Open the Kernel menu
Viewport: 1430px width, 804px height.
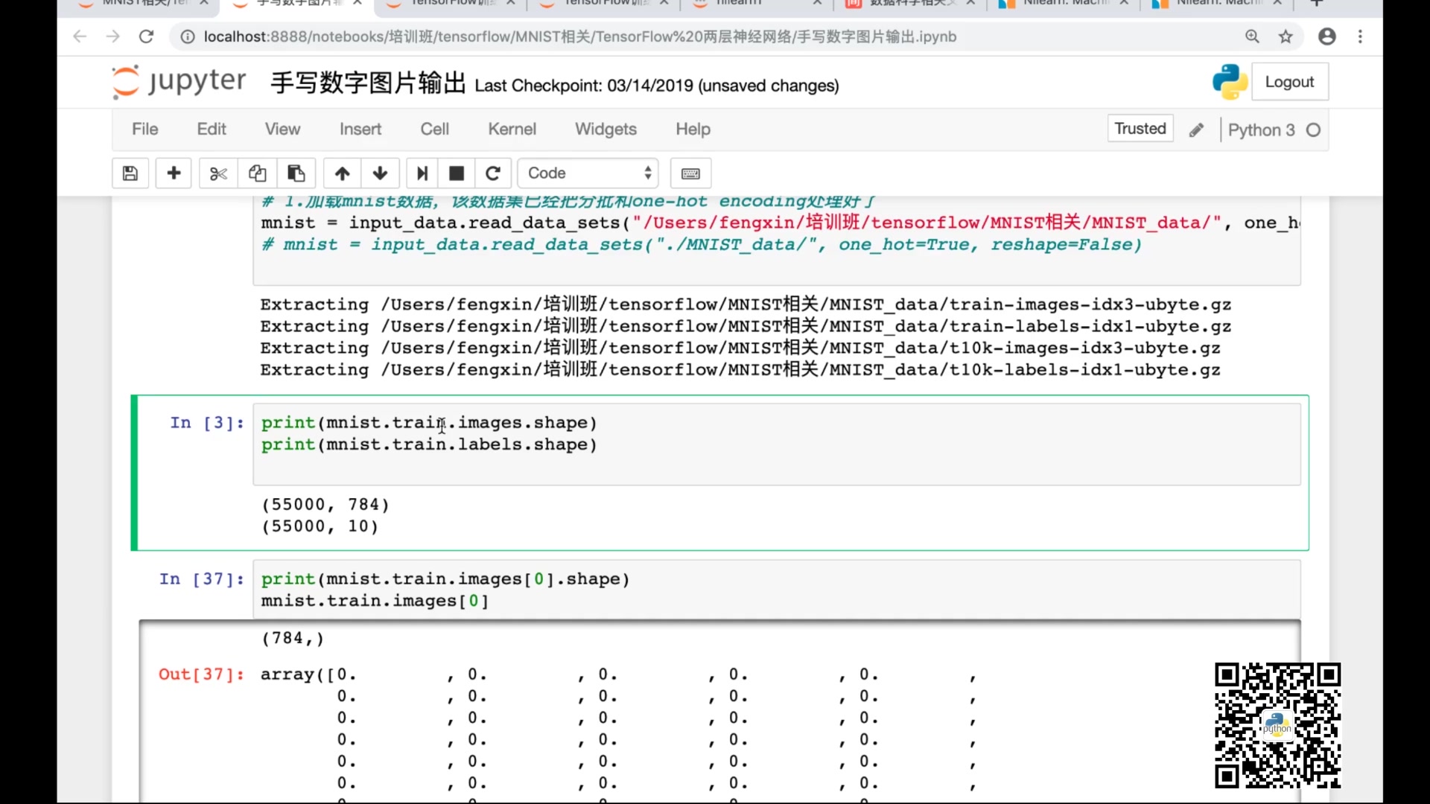[x=512, y=130]
